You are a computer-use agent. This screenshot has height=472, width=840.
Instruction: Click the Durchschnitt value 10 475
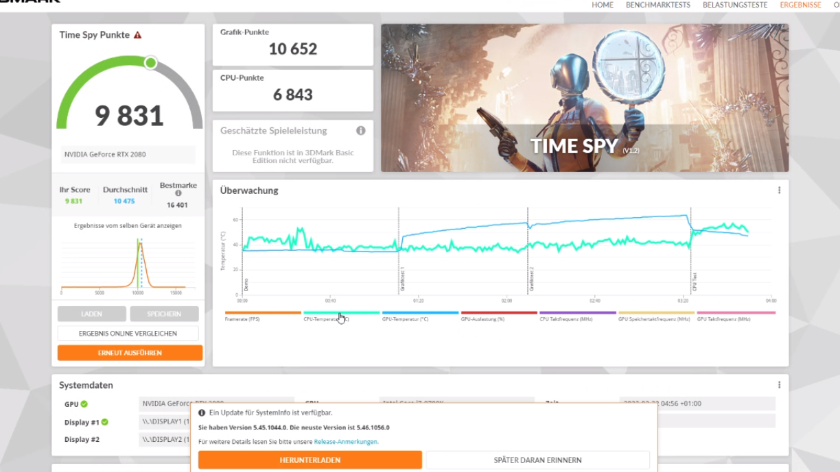(x=124, y=201)
